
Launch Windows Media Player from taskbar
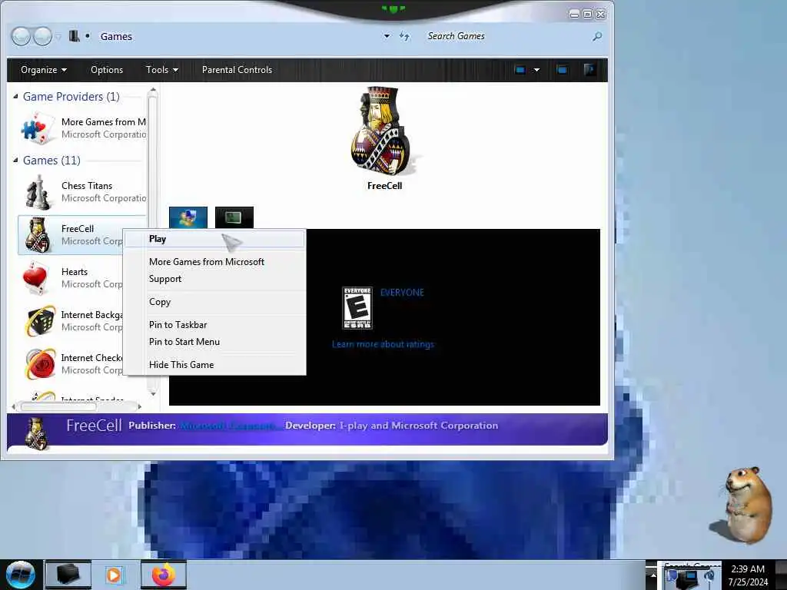click(x=114, y=575)
